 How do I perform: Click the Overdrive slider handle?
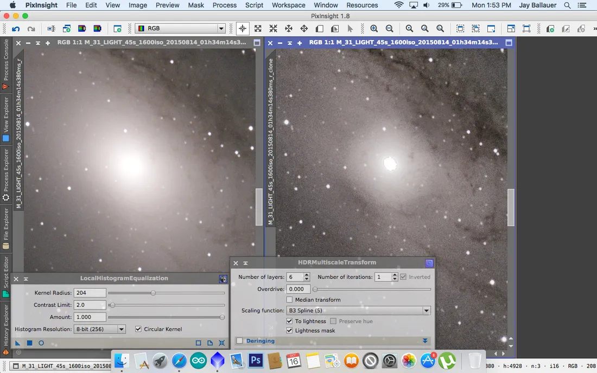pyautogui.click(x=315, y=289)
